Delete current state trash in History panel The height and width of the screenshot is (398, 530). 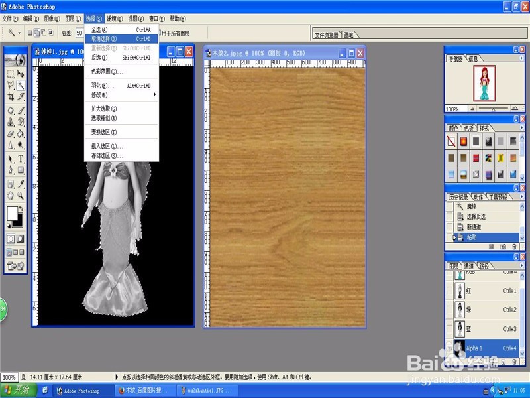514,247
